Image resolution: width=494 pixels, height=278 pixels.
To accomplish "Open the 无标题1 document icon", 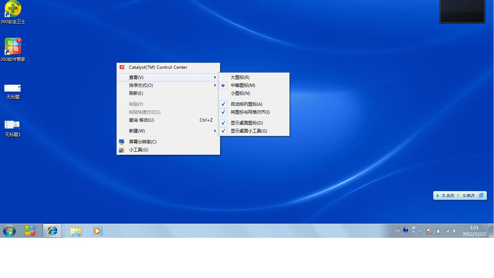I will click(x=13, y=125).
